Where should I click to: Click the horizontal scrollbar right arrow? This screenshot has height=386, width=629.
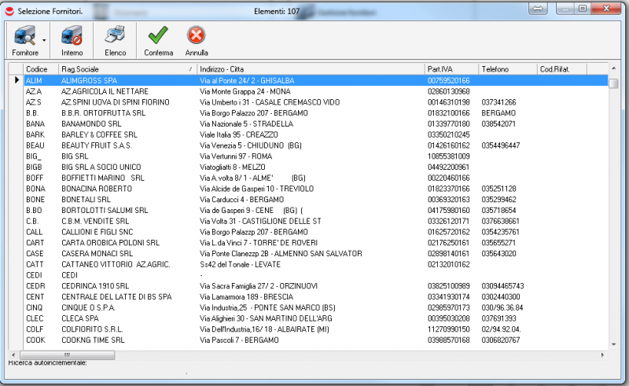pos(603,355)
